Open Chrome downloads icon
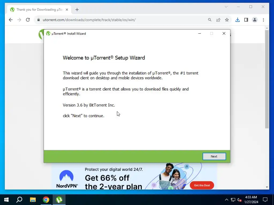This screenshot has width=274, height=205. click(238, 20)
